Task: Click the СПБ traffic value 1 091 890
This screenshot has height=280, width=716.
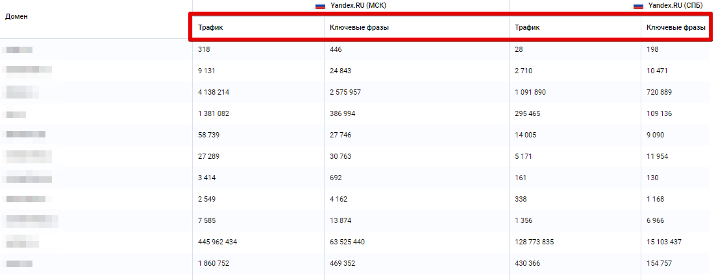Action: click(x=530, y=92)
